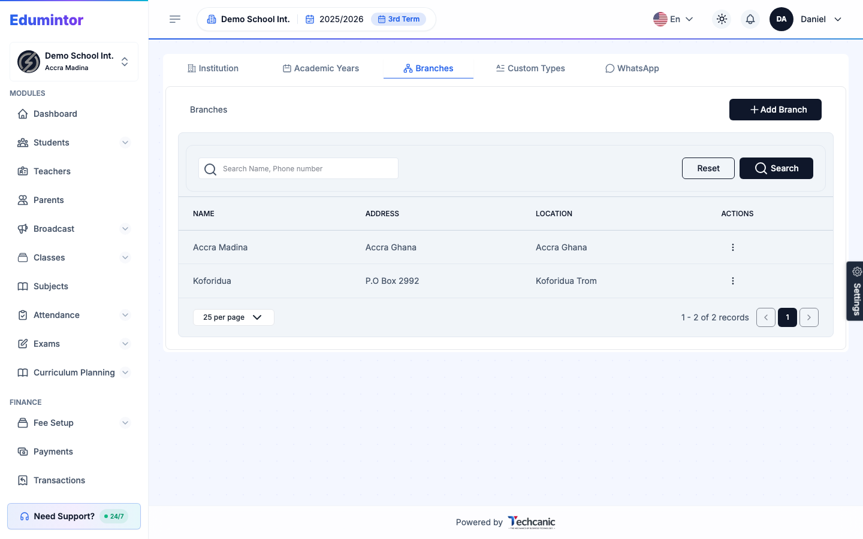This screenshot has height=539, width=863.
Task: Click the Dashboard home icon
Action: tap(23, 114)
